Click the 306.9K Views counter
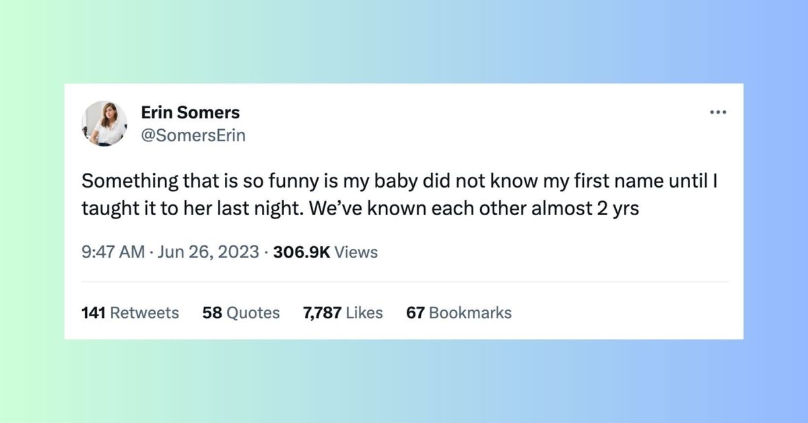 302,252
